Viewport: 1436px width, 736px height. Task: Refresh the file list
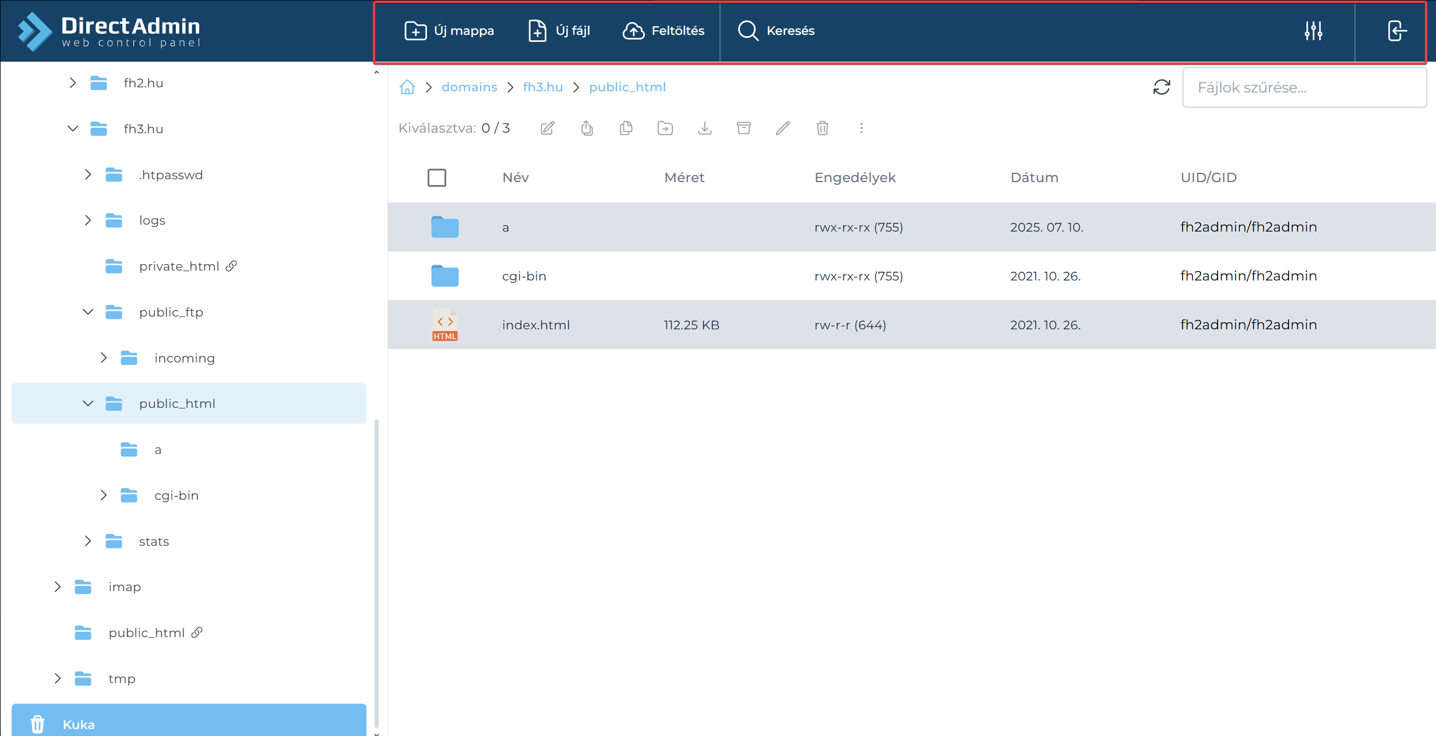1162,87
